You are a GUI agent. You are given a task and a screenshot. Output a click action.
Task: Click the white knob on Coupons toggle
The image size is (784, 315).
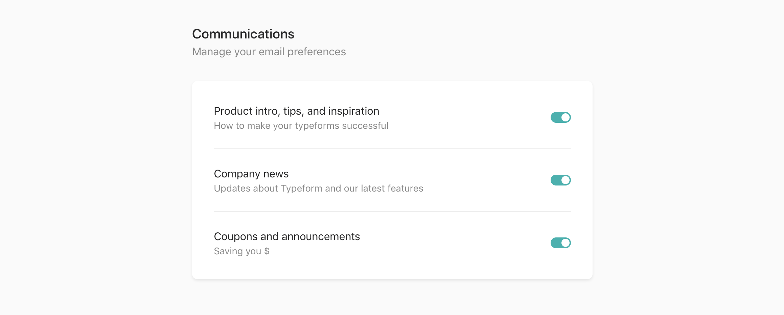pyautogui.click(x=565, y=243)
